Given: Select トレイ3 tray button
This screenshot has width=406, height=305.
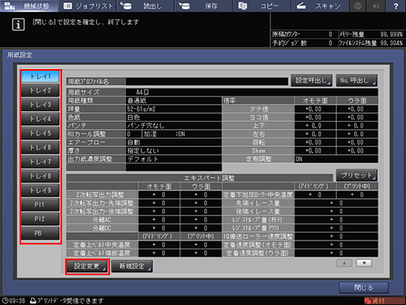Looking at the screenshot, I should 40,105.
